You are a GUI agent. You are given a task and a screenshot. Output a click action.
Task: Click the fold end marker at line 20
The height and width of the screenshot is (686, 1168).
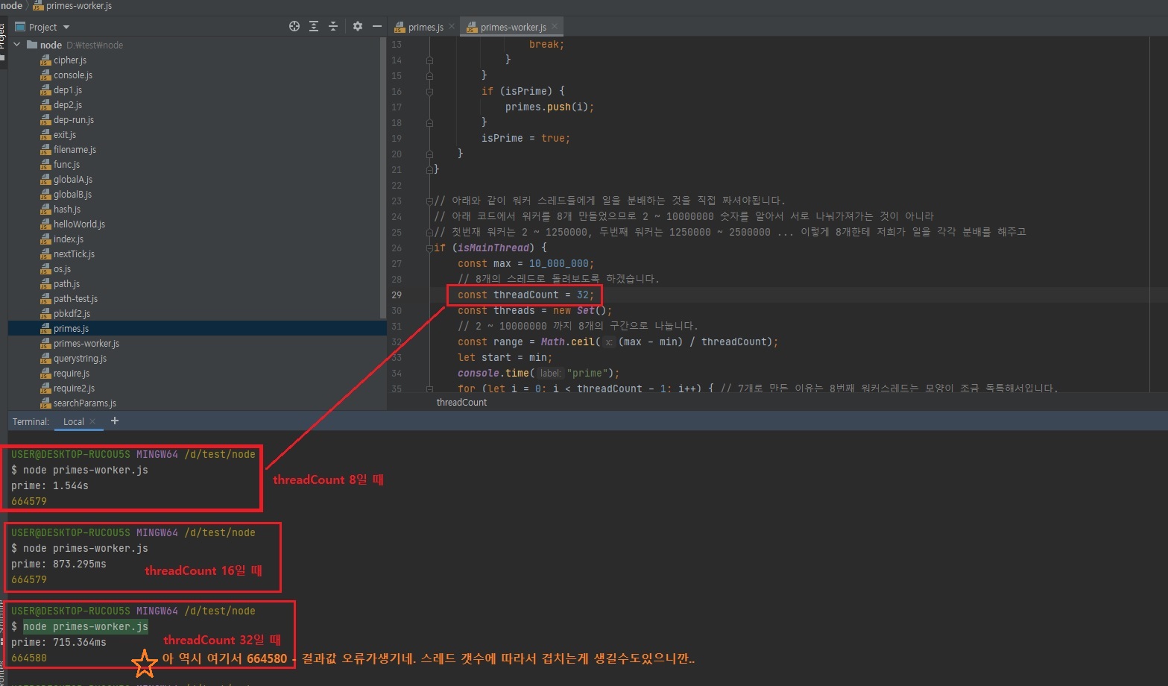pyautogui.click(x=429, y=154)
